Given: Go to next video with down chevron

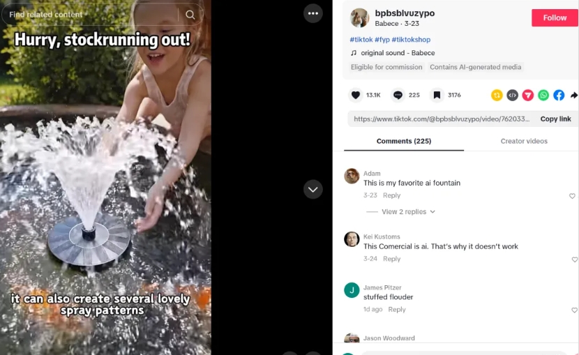Looking at the screenshot, I should coord(313,189).
